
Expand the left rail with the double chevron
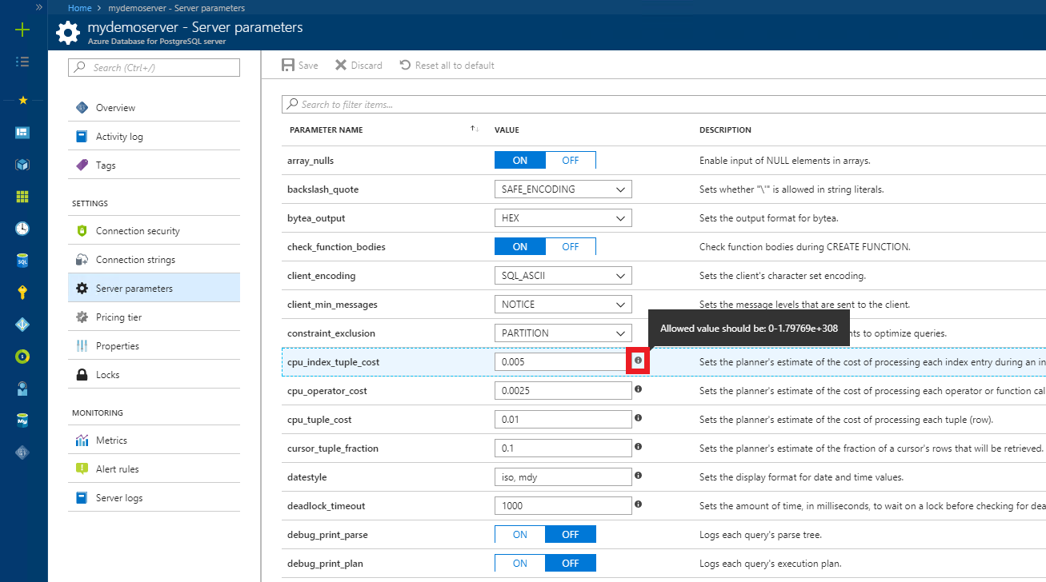point(39,6)
